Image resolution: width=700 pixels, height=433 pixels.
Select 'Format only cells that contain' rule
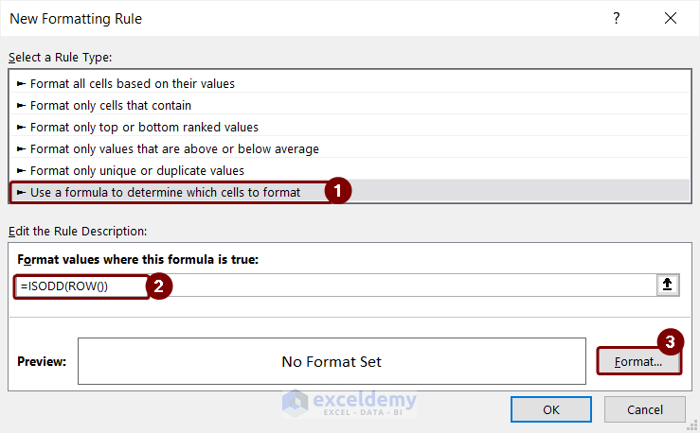click(111, 105)
